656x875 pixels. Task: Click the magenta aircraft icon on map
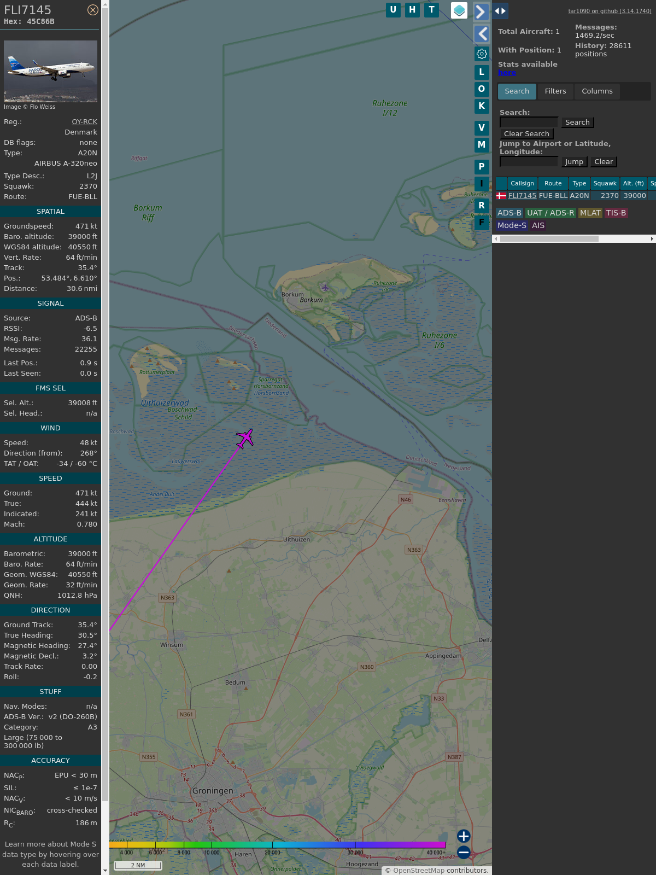pyautogui.click(x=245, y=438)
